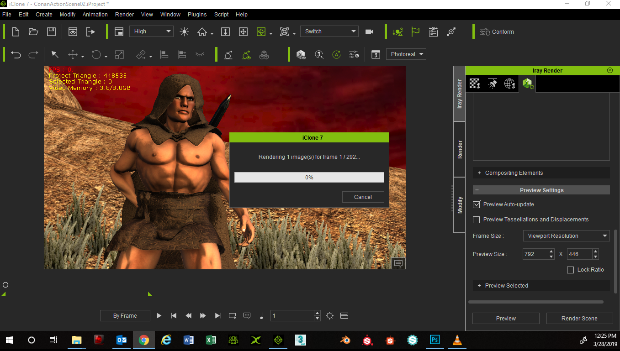Click the By Frame button

125,316
